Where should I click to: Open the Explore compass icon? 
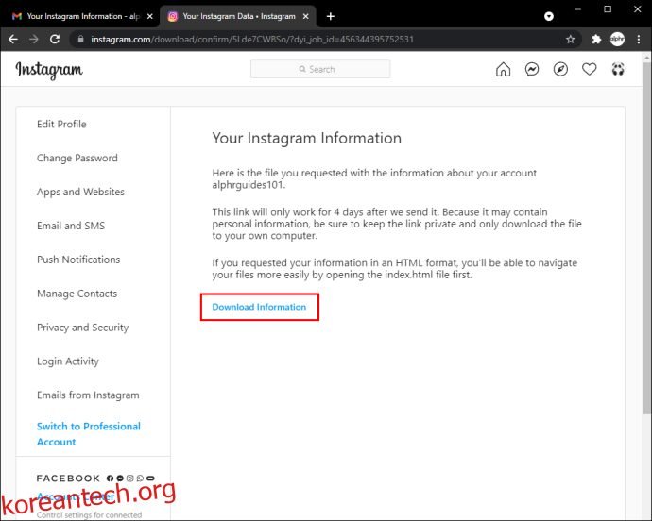tap(560, 69)
